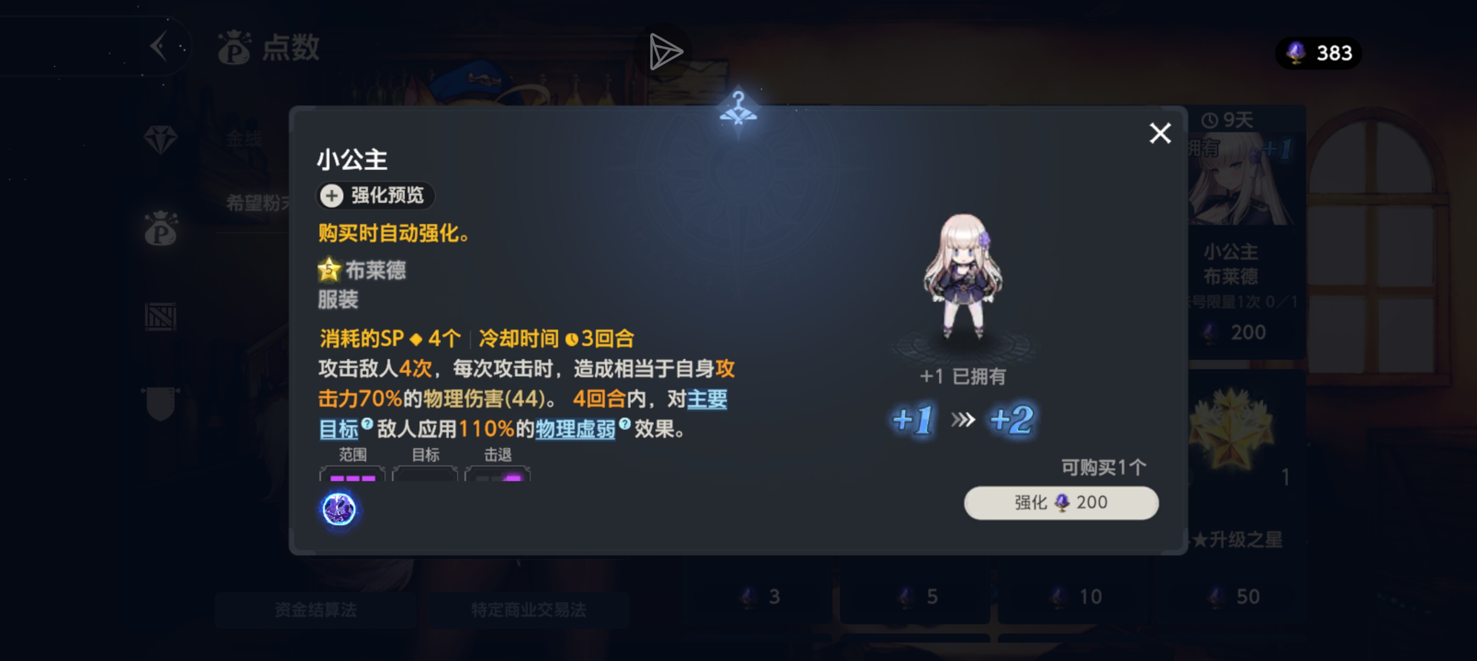Open the shield sidebar icon
Viewport: 1477px width, 661px height.
[160, 404]
